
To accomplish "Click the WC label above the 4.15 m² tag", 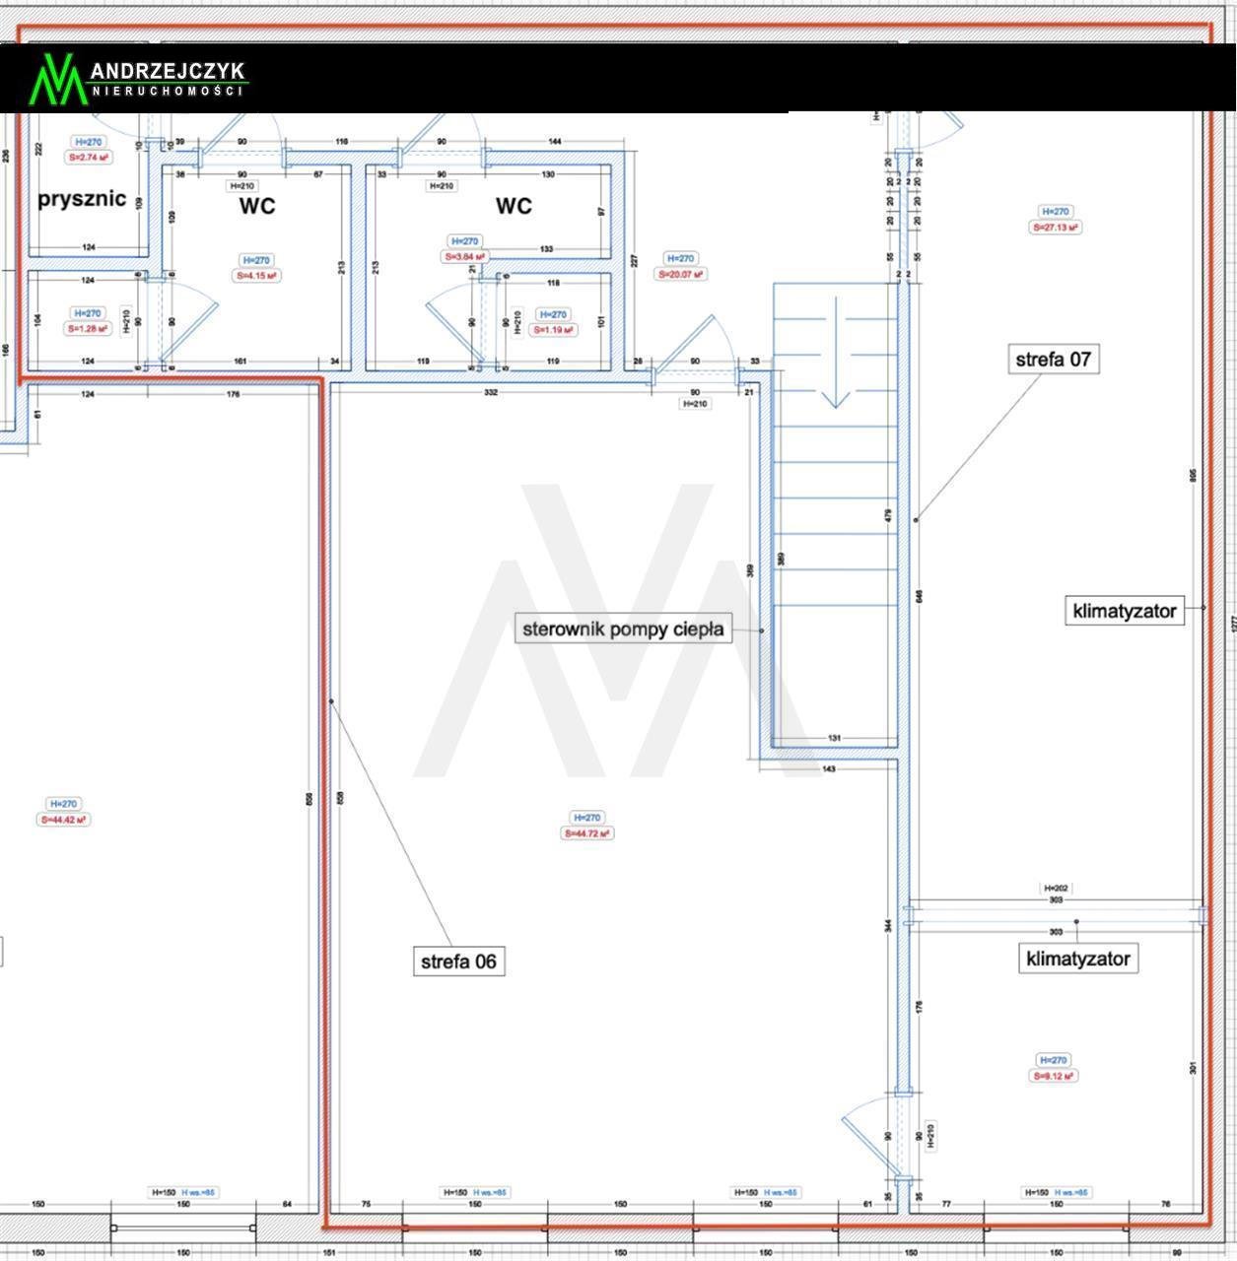I will [256, 206].
